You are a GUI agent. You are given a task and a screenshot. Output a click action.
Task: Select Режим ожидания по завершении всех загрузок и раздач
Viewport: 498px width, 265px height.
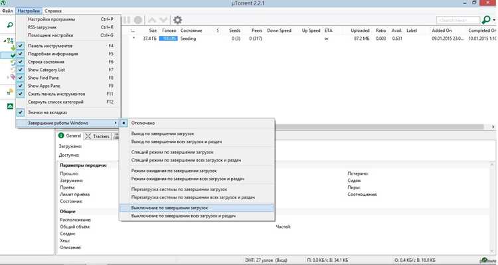(x=197, y=179)
